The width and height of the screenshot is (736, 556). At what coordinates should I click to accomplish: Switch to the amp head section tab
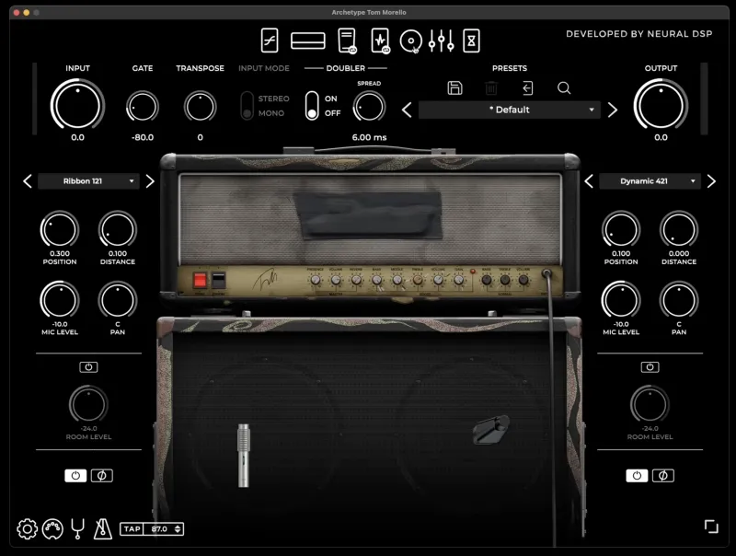coord(307,41)
